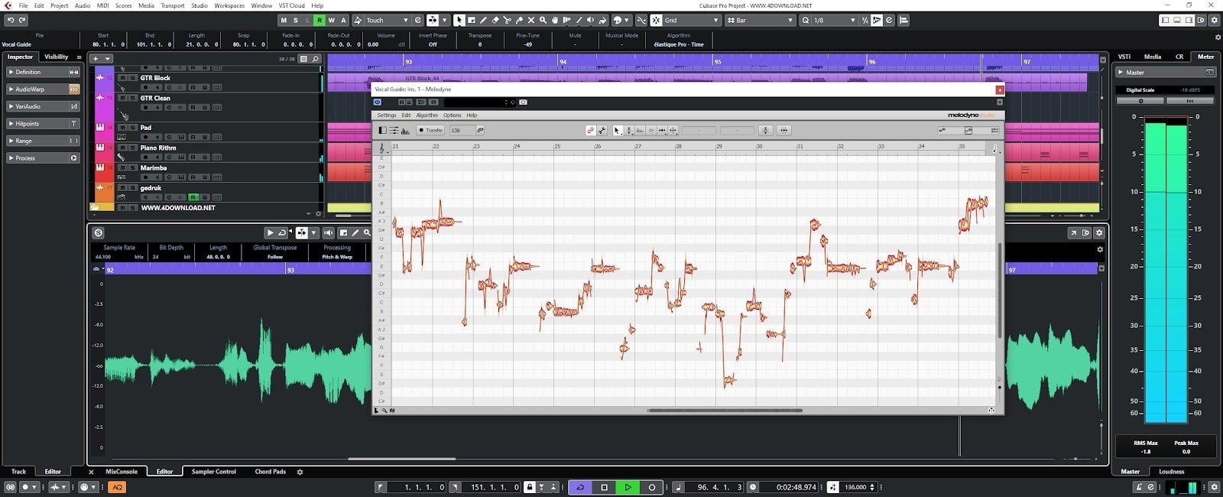Viewport: 1223px width, 497px height.
Task: Close the Melodyne plugin window
Action: coord(999,89)
